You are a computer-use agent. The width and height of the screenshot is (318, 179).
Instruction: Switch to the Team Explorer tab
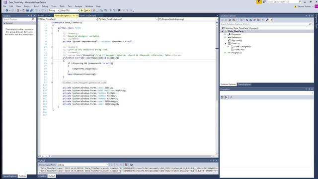244,85
